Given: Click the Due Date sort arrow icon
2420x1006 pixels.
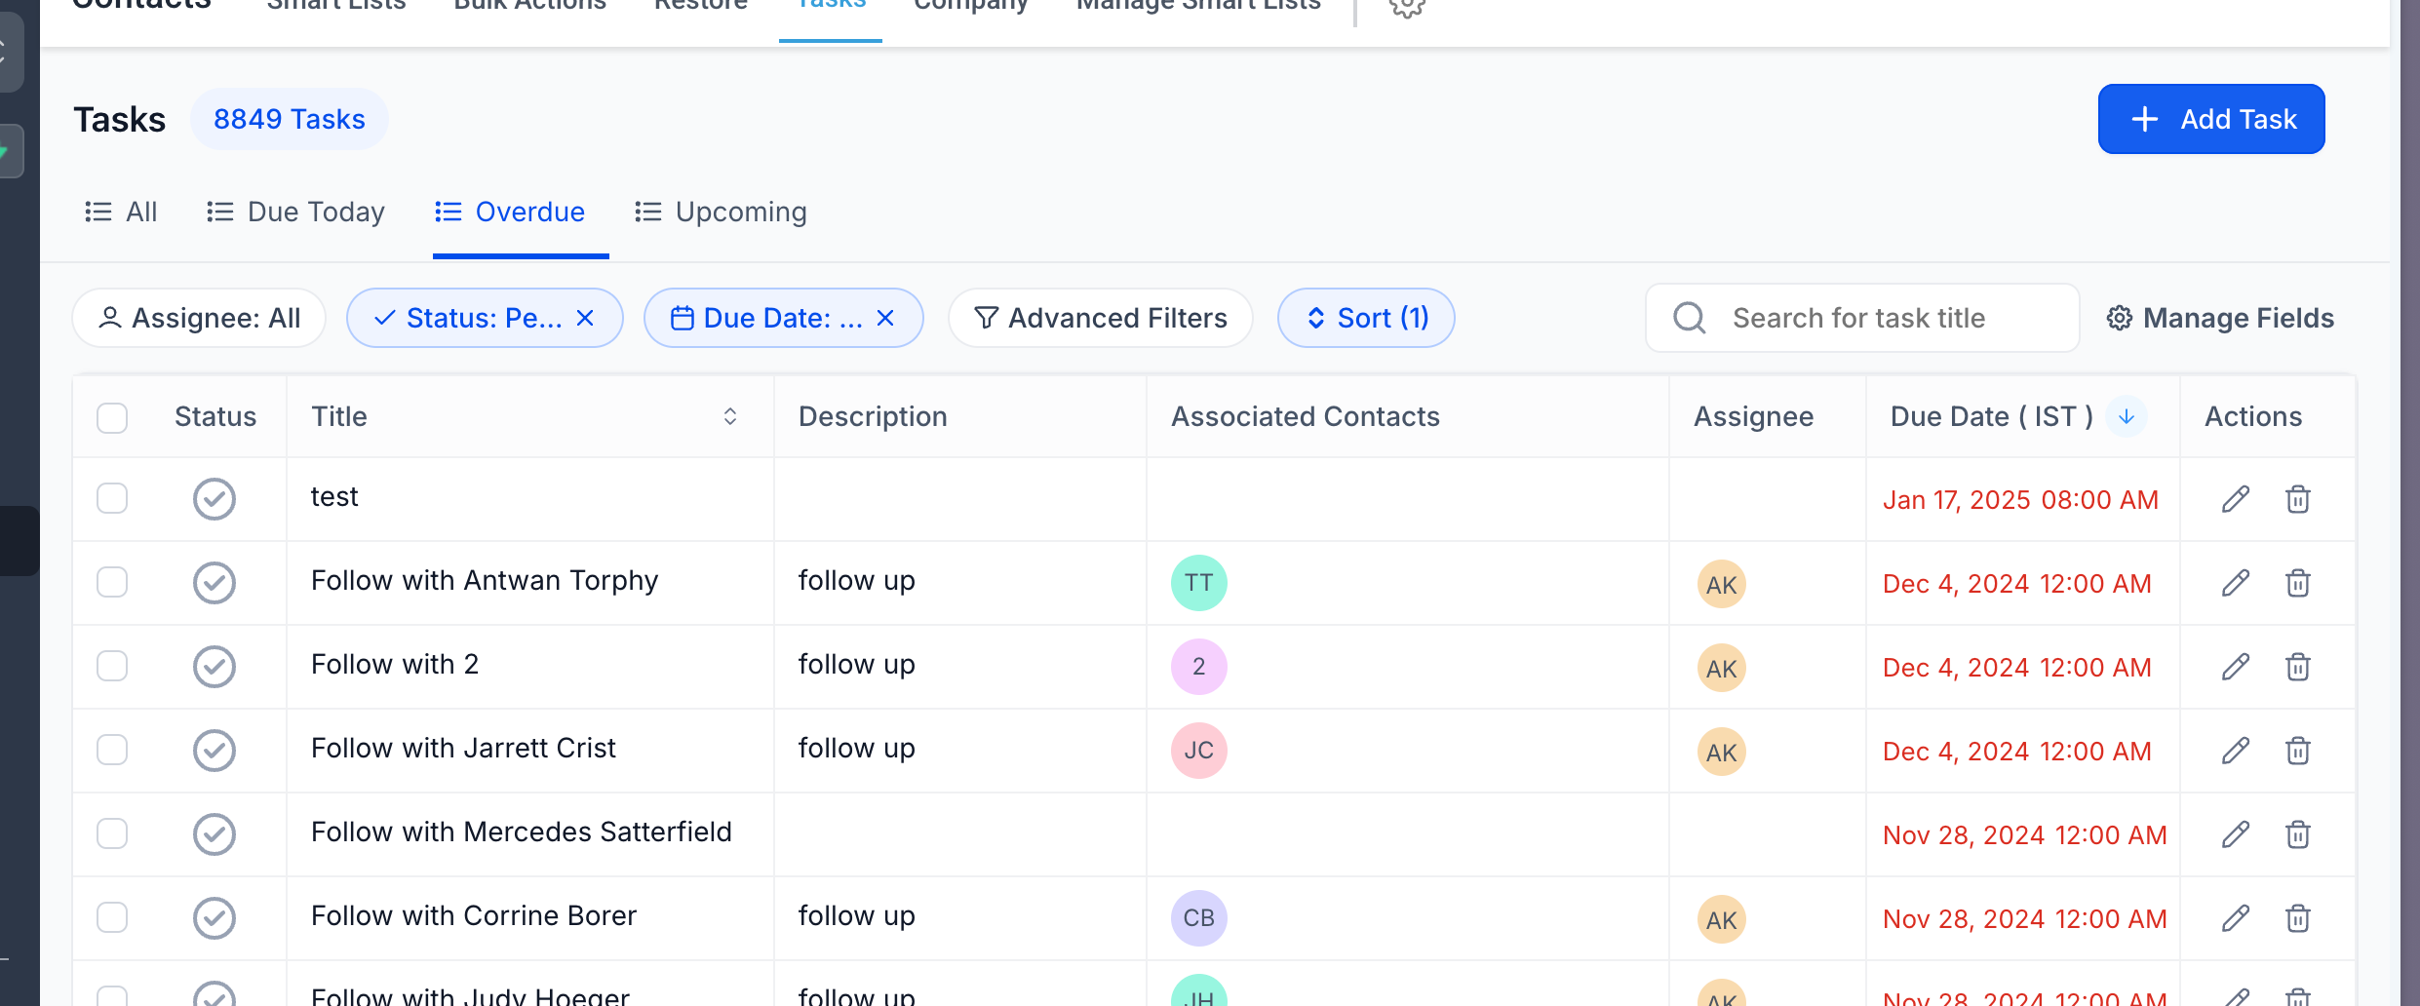Looking at the screenshot, I should point(2127,416).
